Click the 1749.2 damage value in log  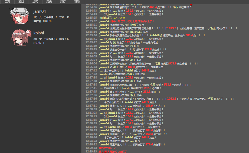coord(172,28)
